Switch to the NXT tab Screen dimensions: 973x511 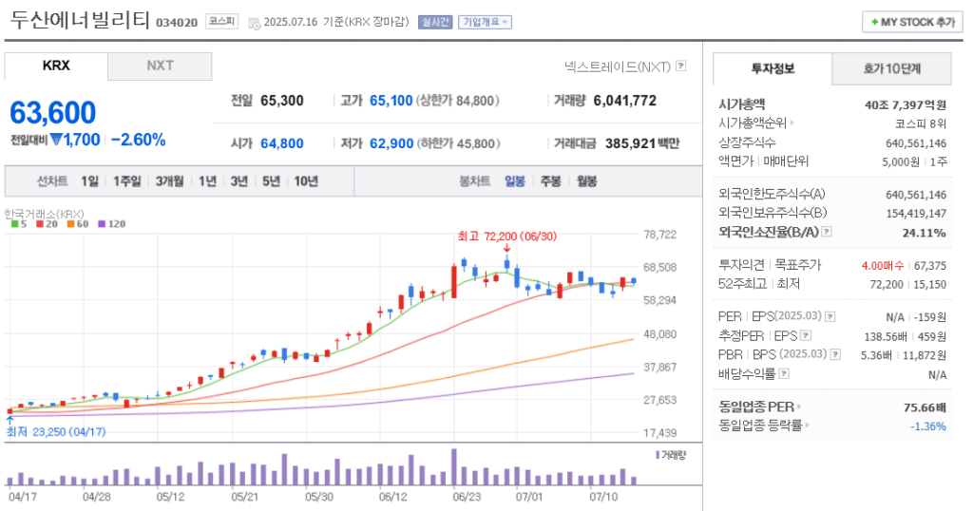pyautogui.click(x=160, y=66)
